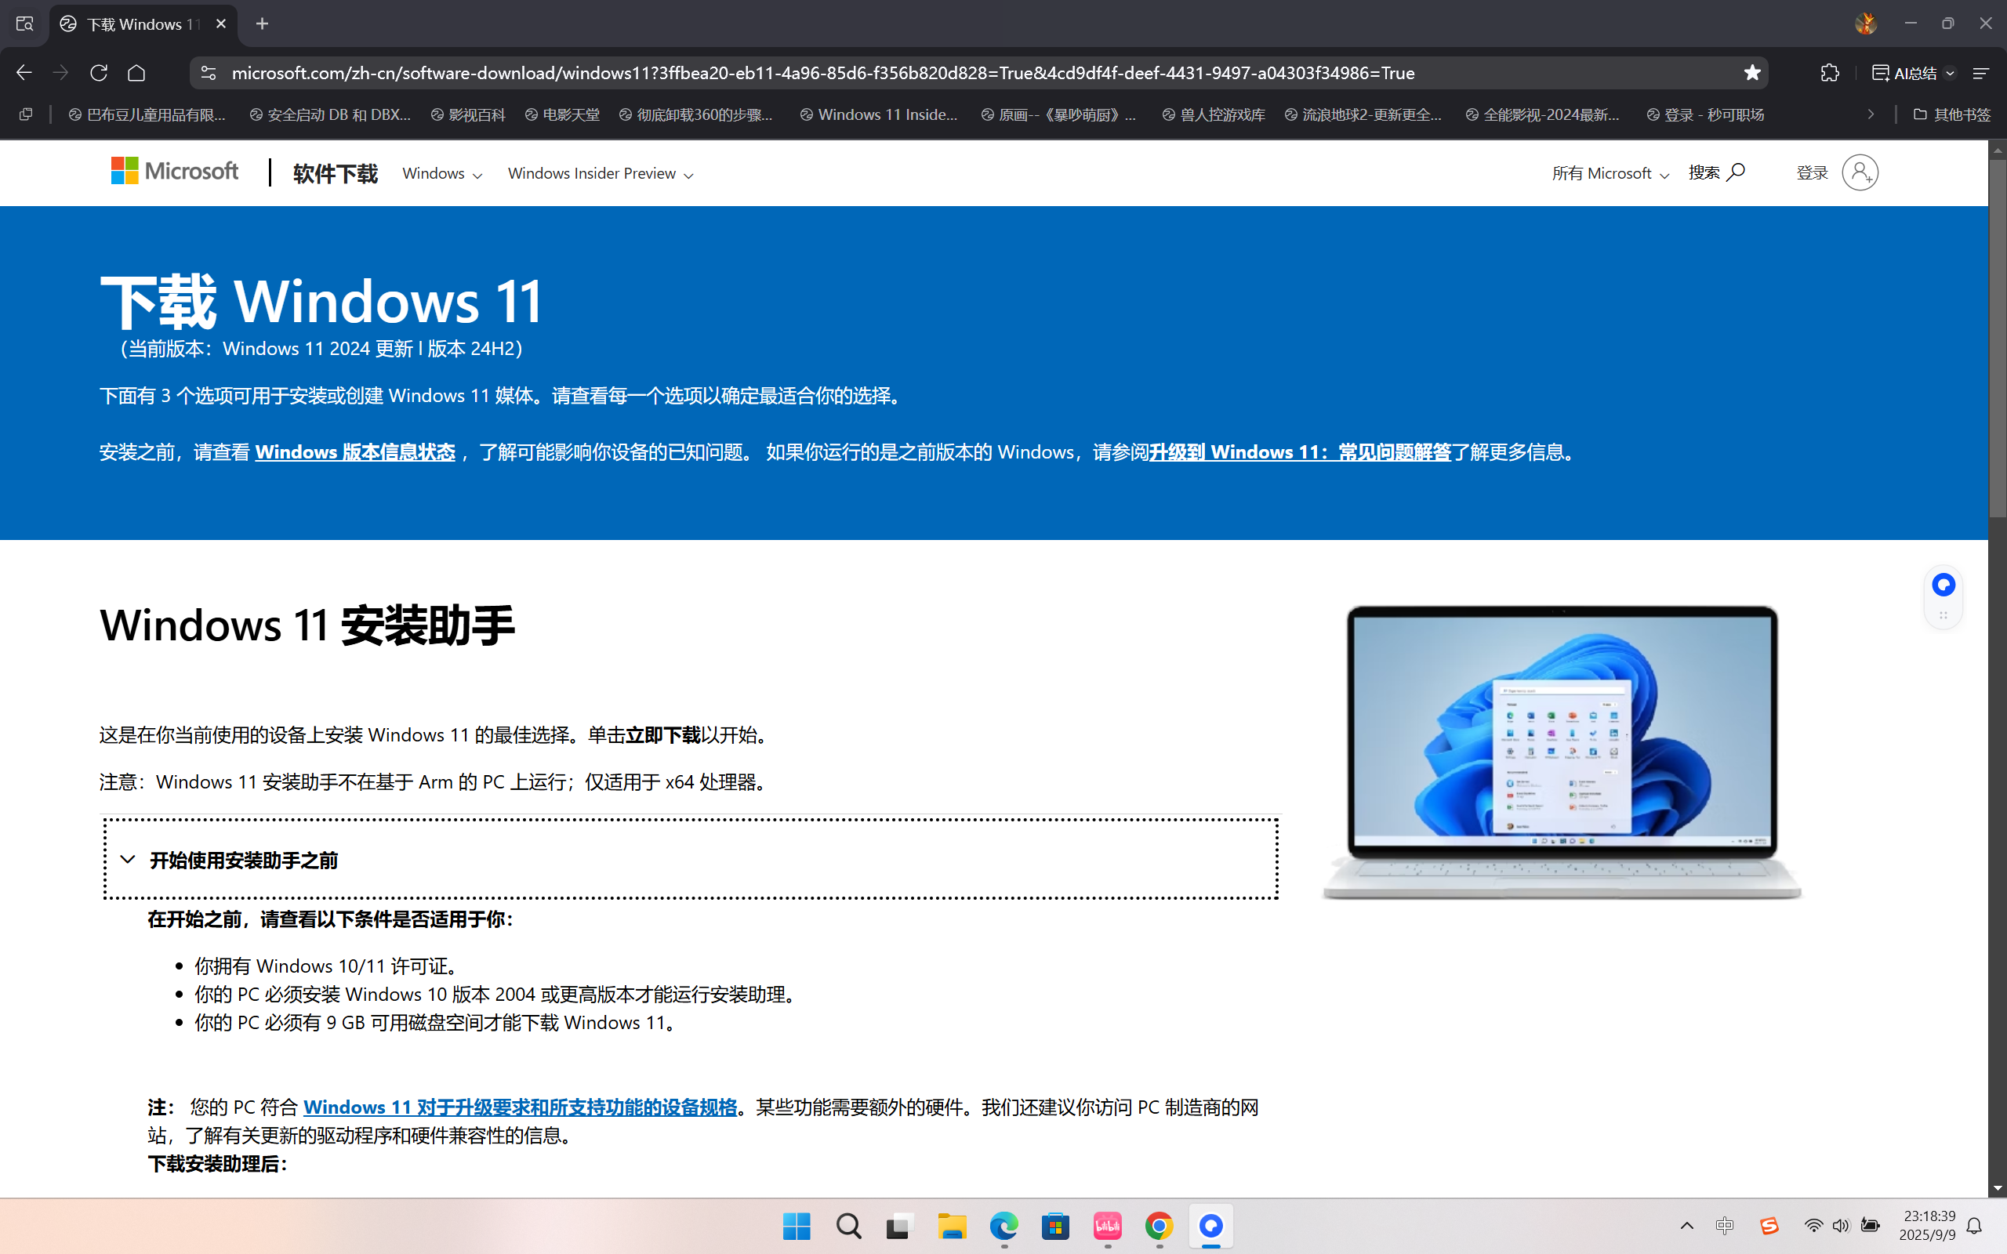Launch File Explorer from taskbar
Screen dimensions: 2007x1254
coord(952,1226)
